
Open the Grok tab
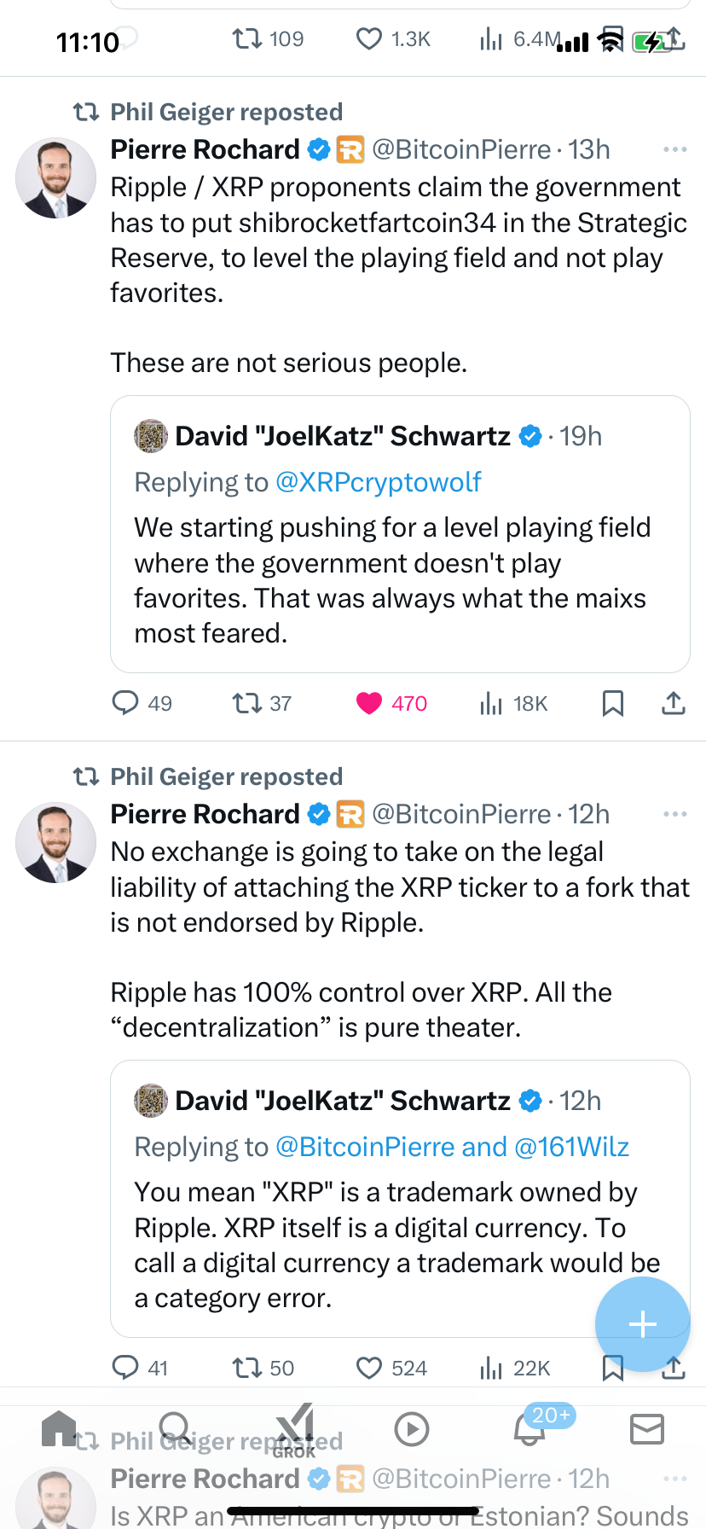pos(295,1429)
